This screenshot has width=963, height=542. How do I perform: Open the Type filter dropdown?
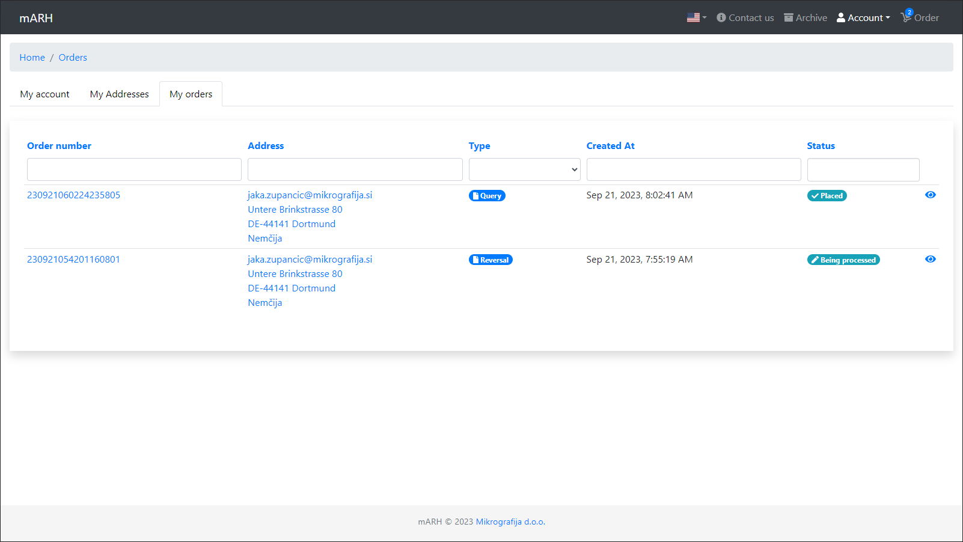click(x=524, y=169)
